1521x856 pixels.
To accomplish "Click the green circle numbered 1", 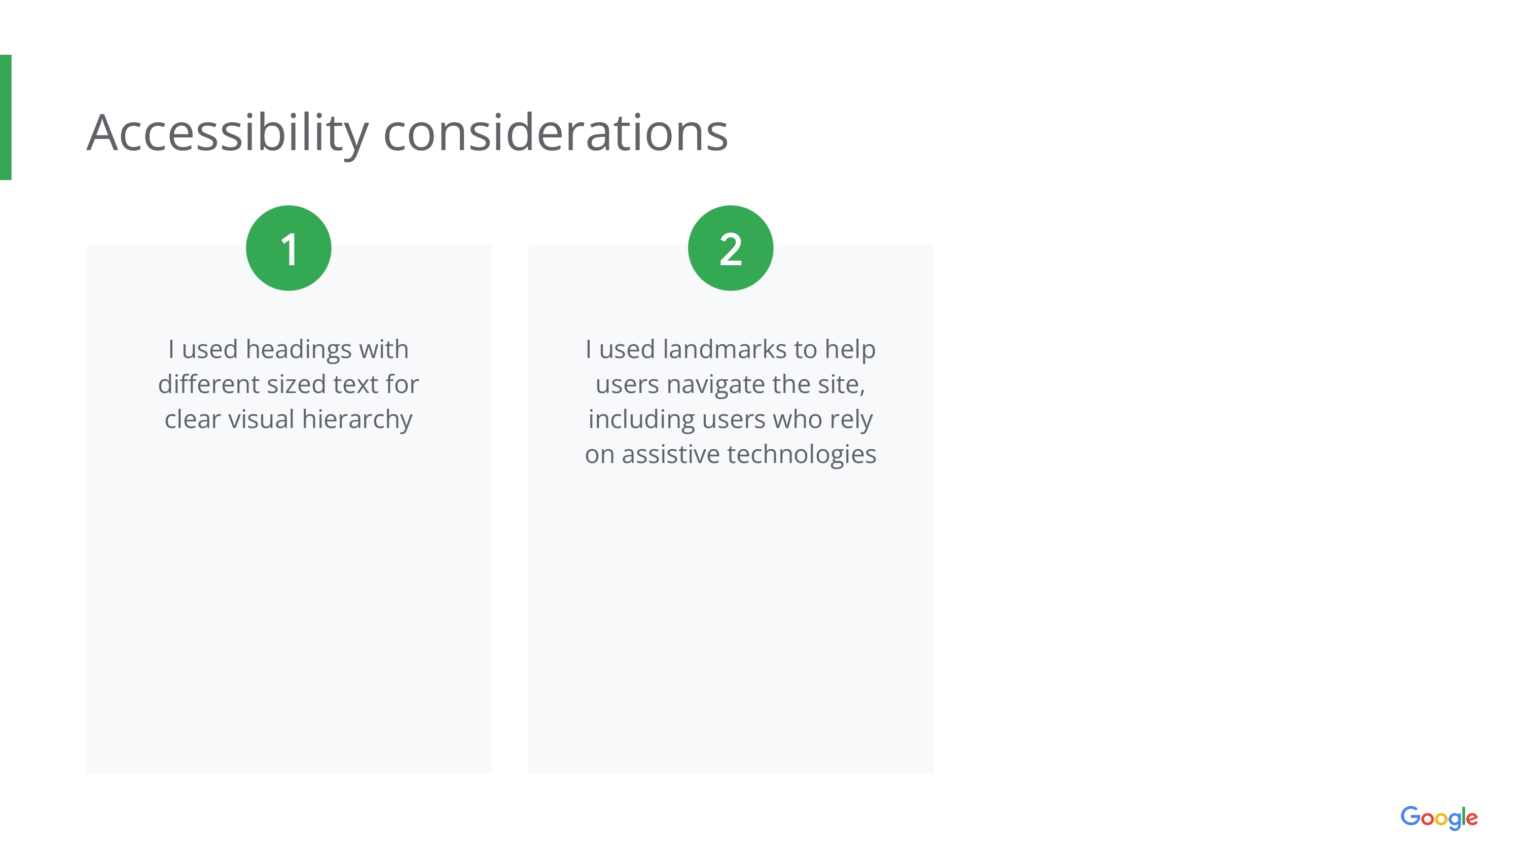I will (x=288, y=248).
